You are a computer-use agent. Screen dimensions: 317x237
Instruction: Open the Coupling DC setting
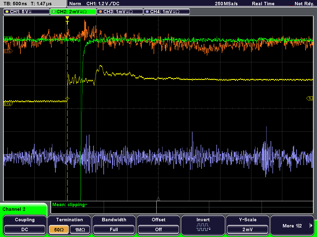click(25, 225)
